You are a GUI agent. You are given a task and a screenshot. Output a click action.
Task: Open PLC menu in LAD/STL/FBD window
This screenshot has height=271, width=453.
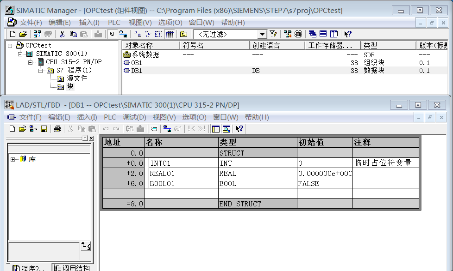click(110, 117)
